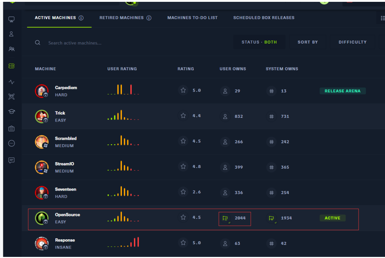Select the profile (person) icon in sidebar

pos(11,34)
